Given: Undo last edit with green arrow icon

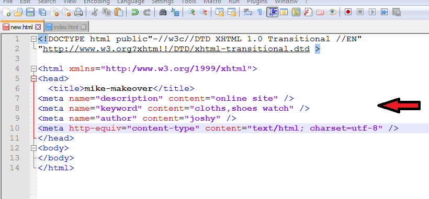Looking at the screenshot, I should tap(134, 13).
